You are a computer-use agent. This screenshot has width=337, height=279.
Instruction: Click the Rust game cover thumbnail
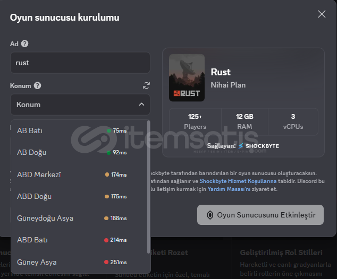tap(187, 78)
